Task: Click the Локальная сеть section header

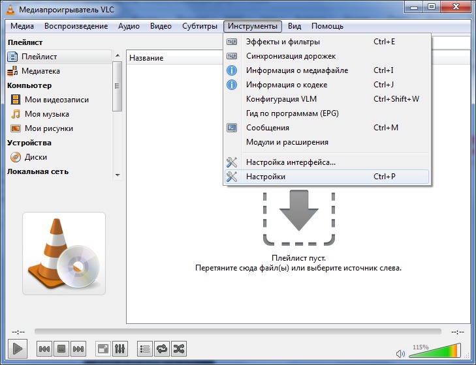Action: pyautogui.click(x=38, y=171)
